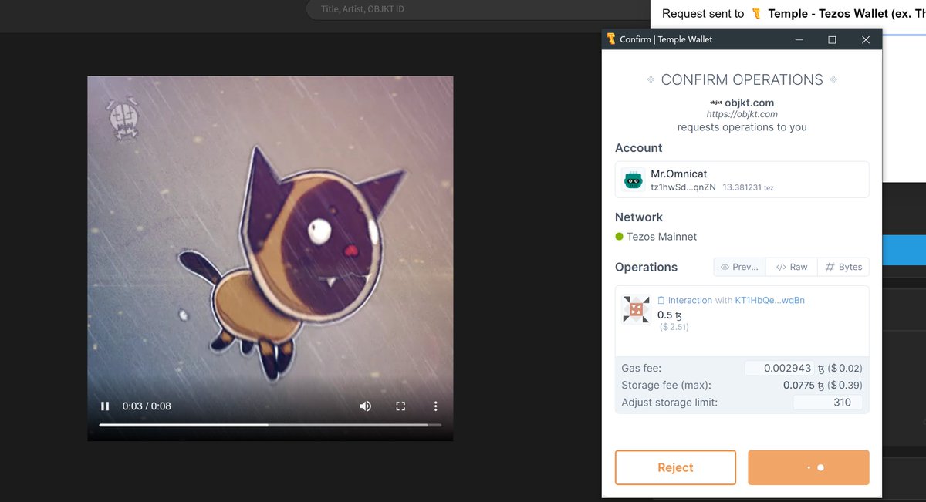Close the Temple Wallet confirm window

(x=866, y=40)
